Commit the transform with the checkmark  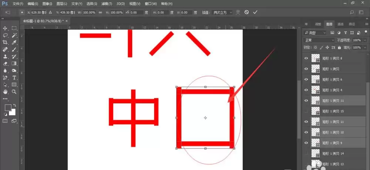point(255,12)
